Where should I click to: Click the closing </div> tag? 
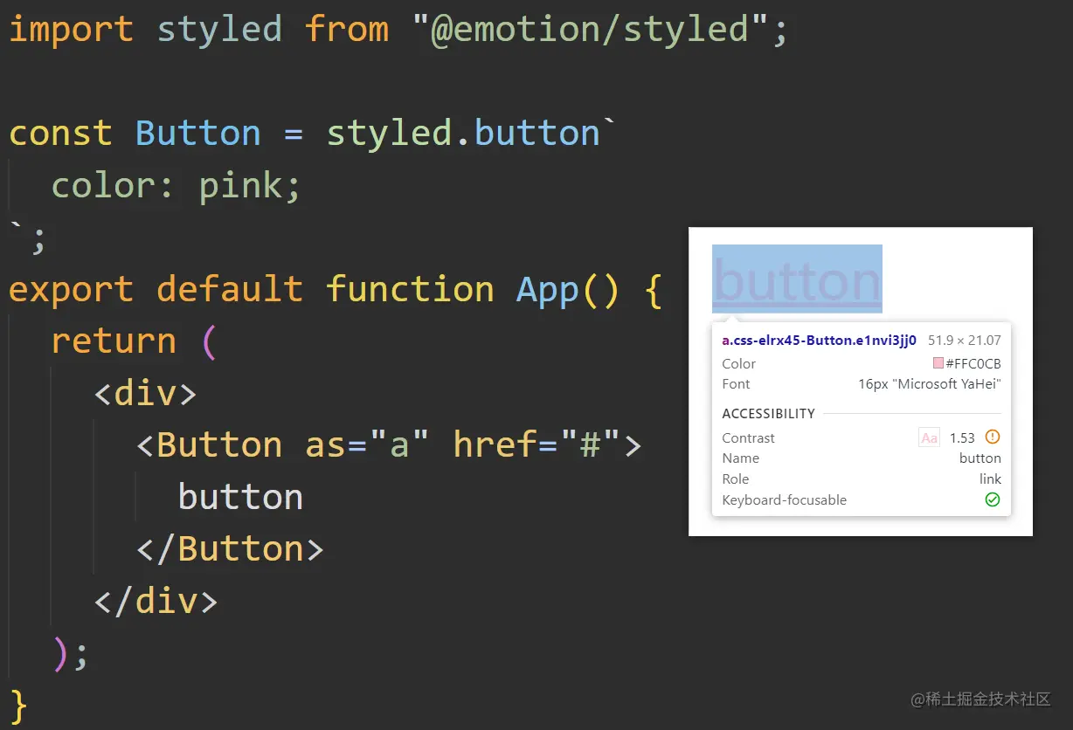click(x=156, y=601)
